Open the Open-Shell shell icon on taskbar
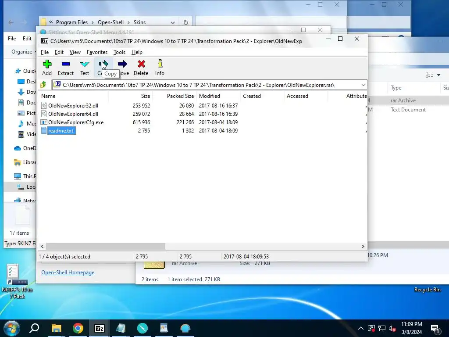This screenshot has width=449, height=337. tap(185, 328)
